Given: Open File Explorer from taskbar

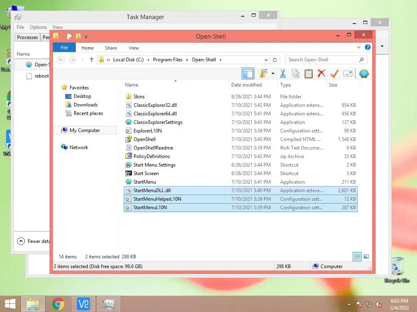Looking at the screenshot, I should tap(33, 304).
